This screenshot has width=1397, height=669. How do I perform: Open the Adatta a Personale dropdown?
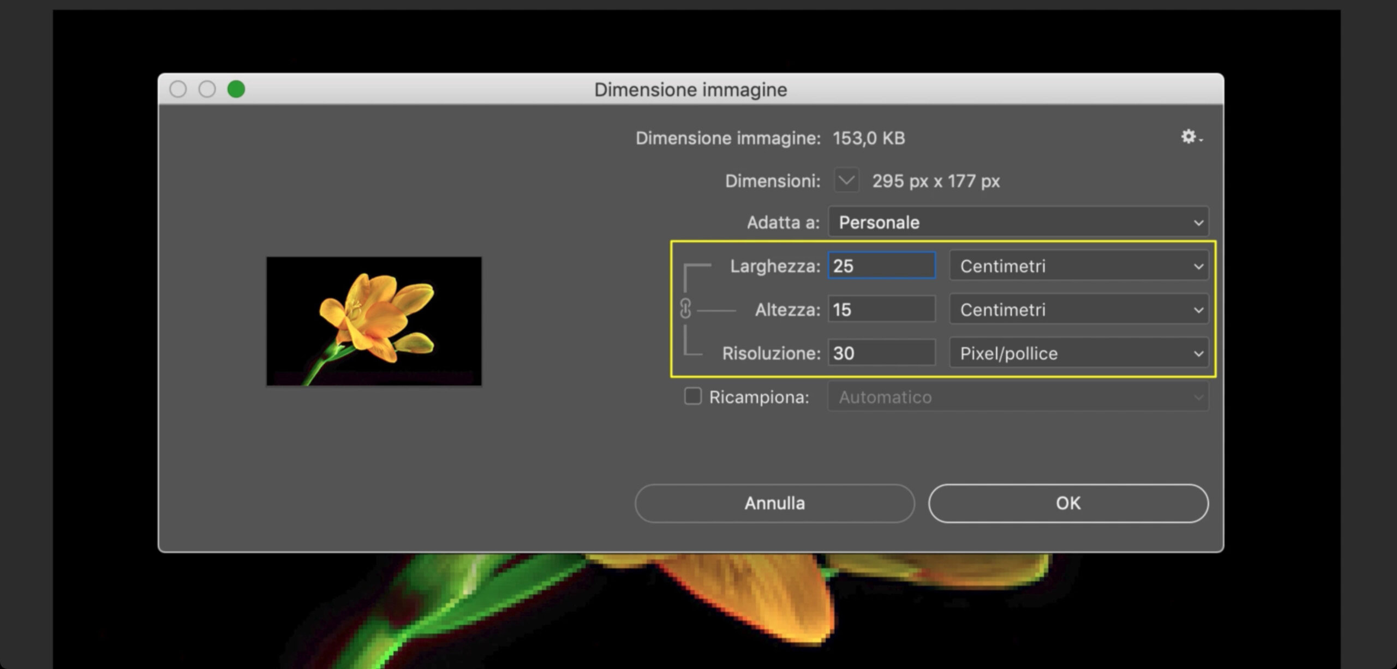coord(1018,221)
